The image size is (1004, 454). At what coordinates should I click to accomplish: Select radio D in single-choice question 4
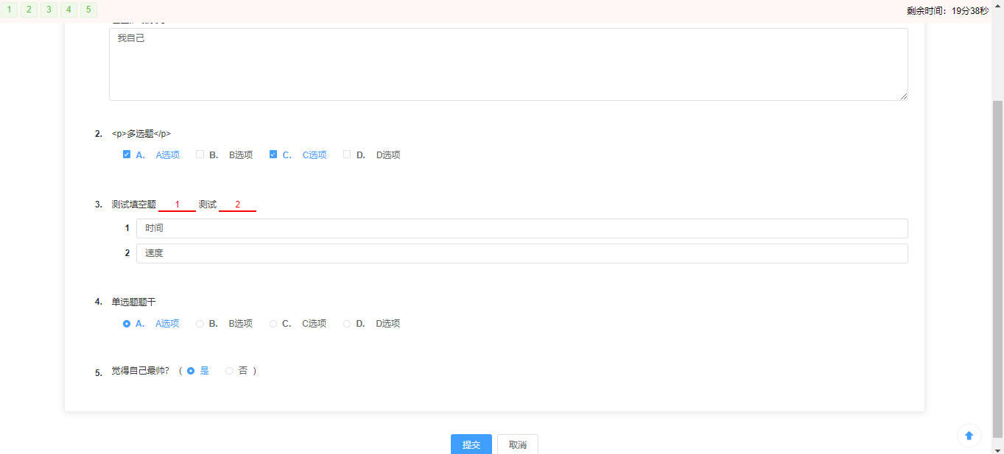click(x=347, y=324)
